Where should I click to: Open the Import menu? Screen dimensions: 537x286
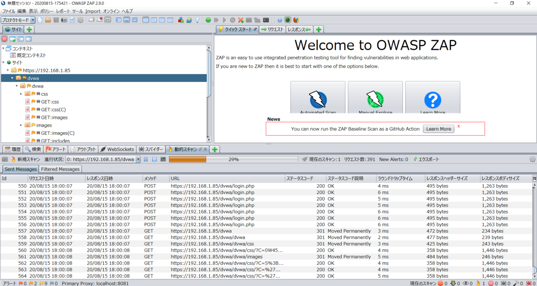[93, 11]
